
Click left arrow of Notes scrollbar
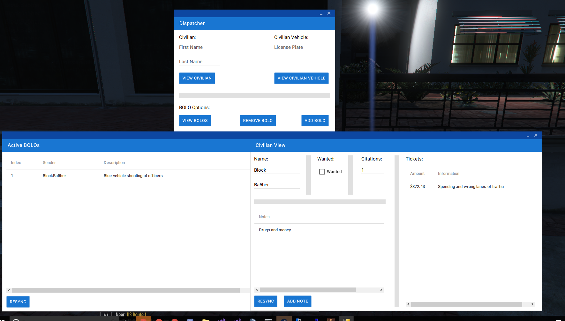pyautogui.click(x=257, y=290)
